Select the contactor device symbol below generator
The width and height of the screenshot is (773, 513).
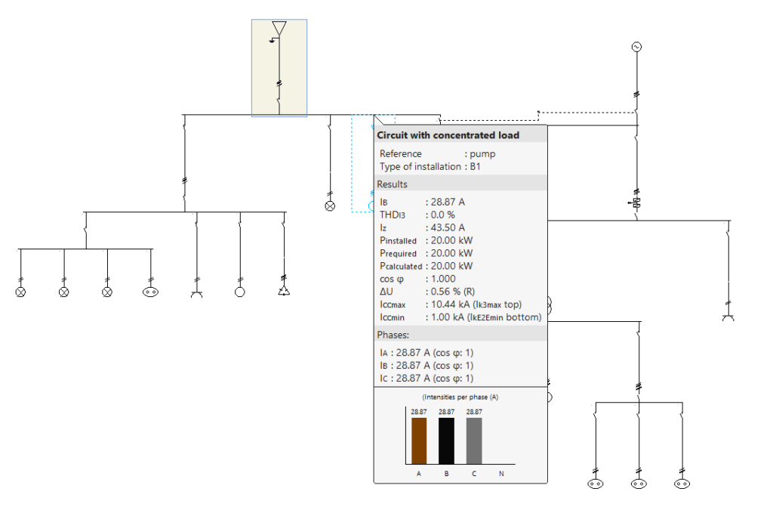(x=636, y=202)
